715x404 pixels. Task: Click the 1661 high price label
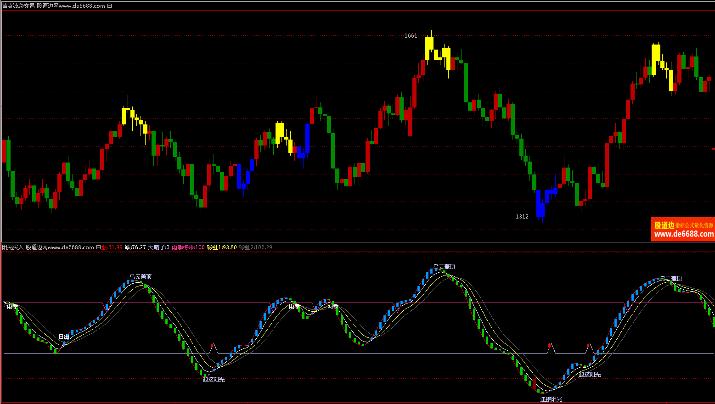click(x=411, y=36)
